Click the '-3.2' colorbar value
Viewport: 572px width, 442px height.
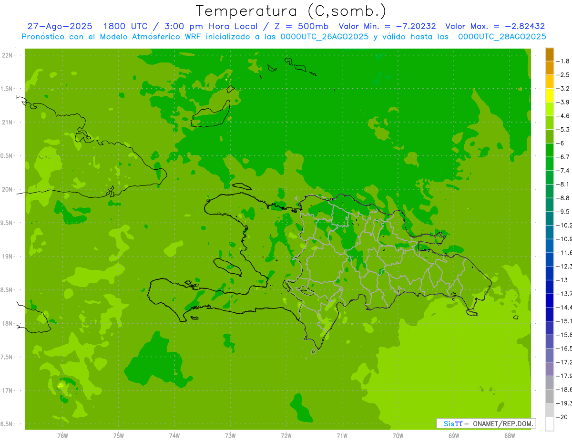click(x=563, y=89)
